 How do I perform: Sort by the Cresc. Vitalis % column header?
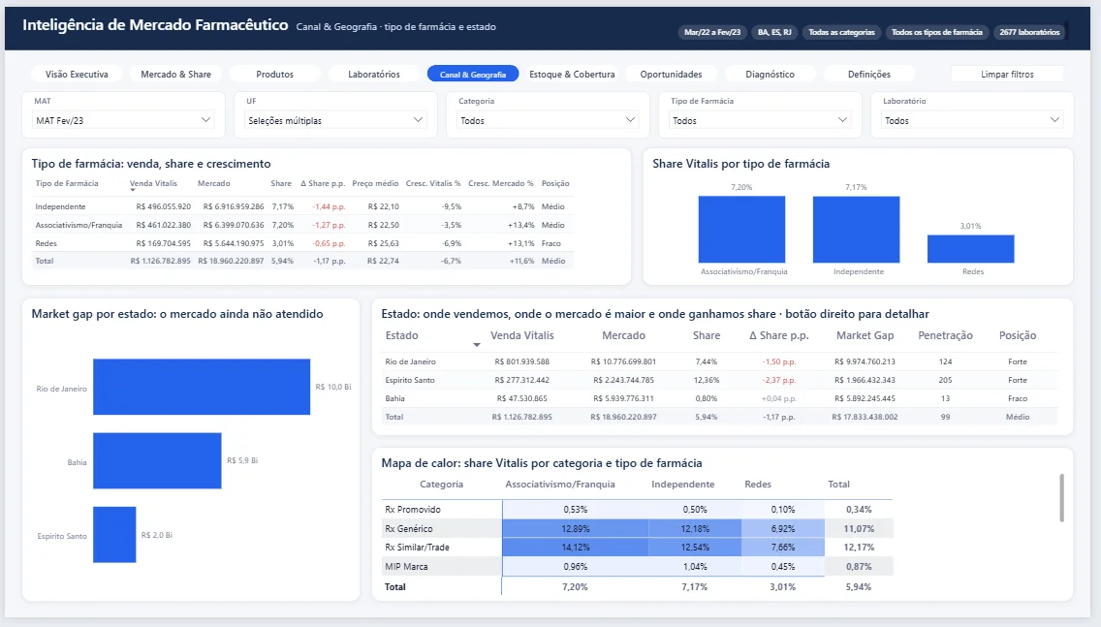(x=433, y=183)
